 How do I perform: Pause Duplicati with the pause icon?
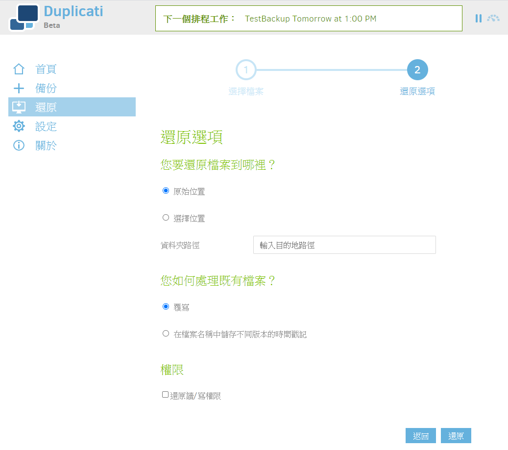[478, 19]
